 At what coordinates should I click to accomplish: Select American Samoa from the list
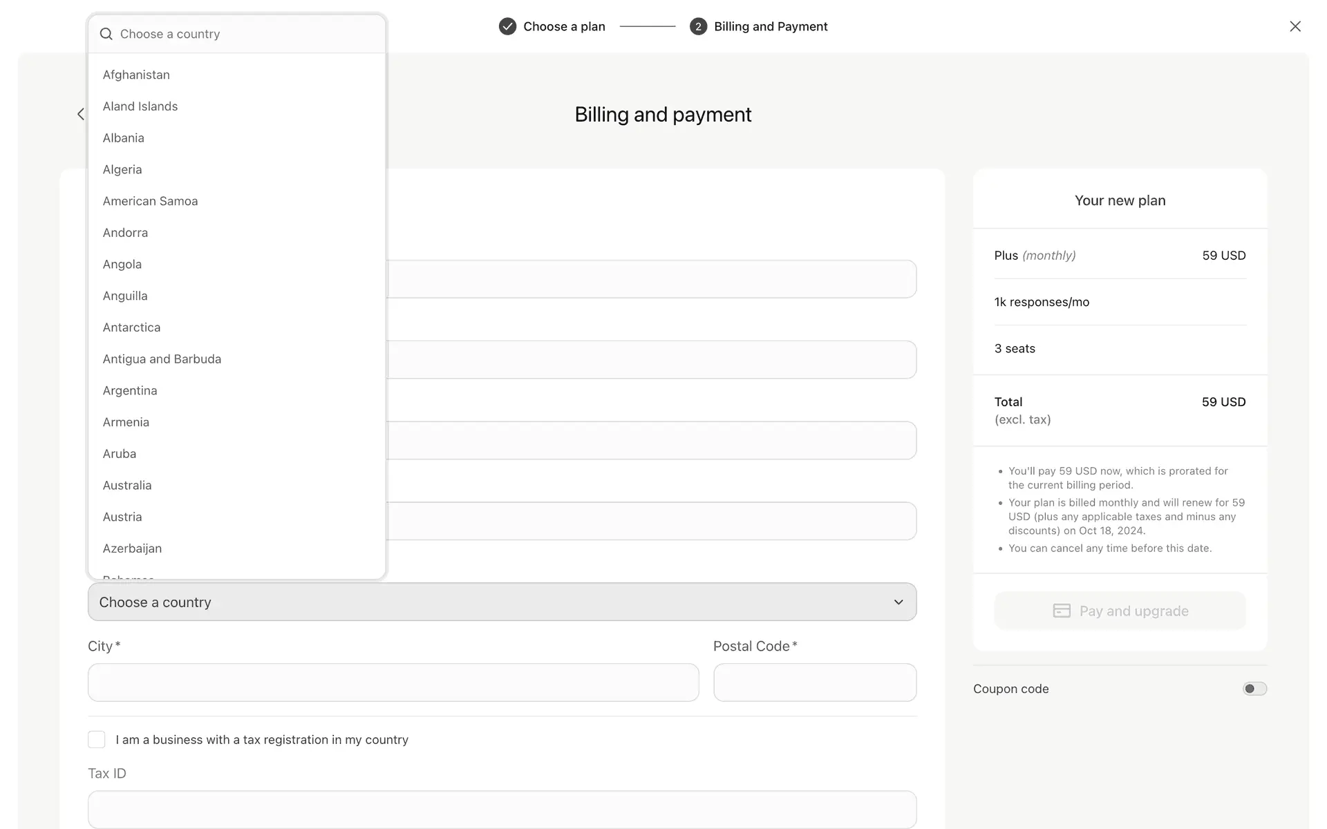(150, 201)
